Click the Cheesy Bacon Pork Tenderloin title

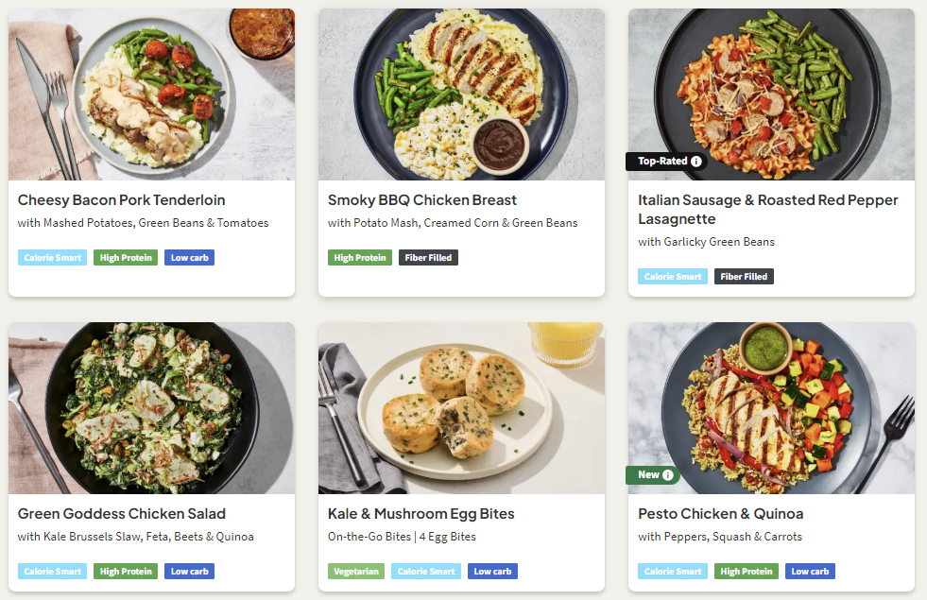point(121,200)
